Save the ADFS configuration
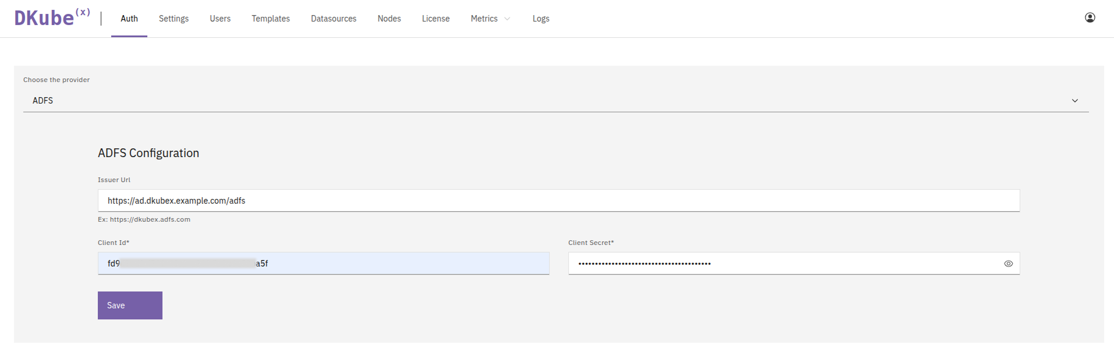The image size is (1114, 352). [x=130, y=305]
